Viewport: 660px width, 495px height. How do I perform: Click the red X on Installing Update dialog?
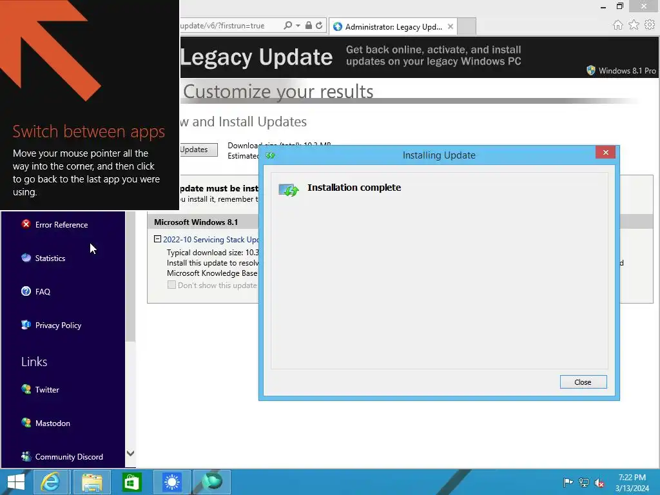[605, 152]
